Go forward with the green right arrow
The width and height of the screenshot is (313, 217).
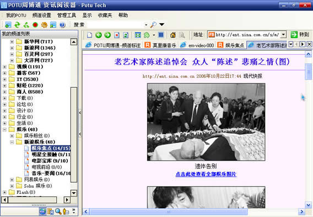click(107, 35)
